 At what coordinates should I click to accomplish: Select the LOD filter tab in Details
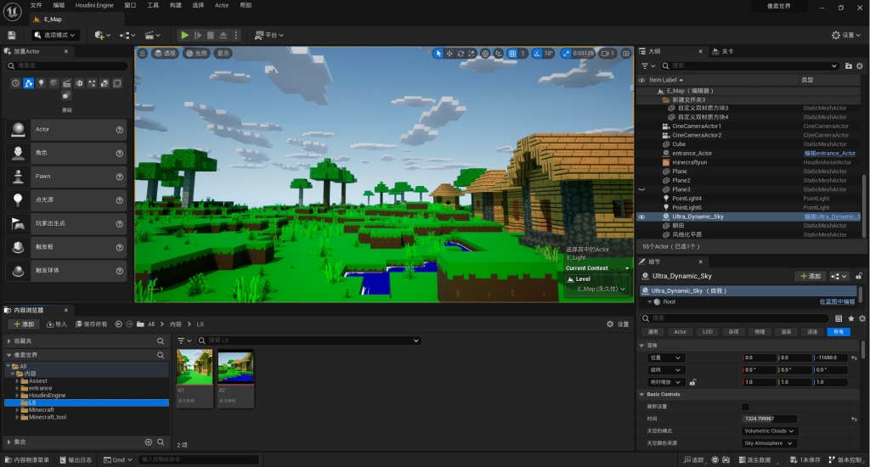[708, 332]
